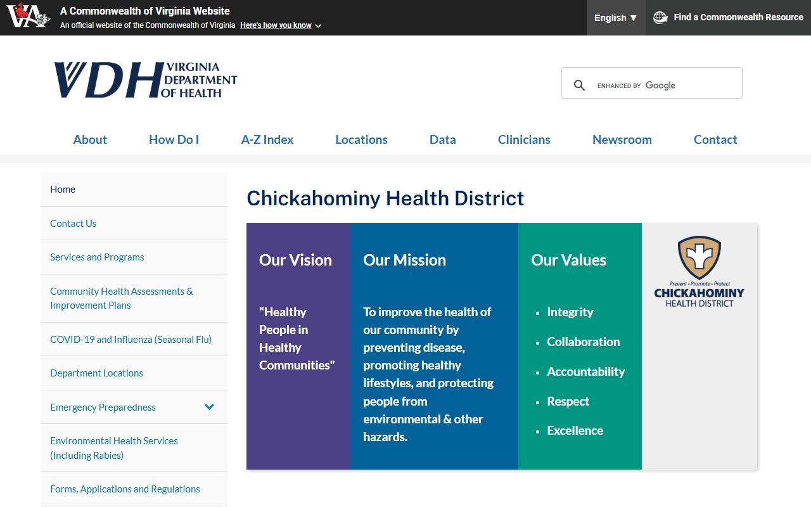The width and height of the screenshot is (811, 507).
Task: Open Services and Programs sidebar link
Action: coord(134,257)
